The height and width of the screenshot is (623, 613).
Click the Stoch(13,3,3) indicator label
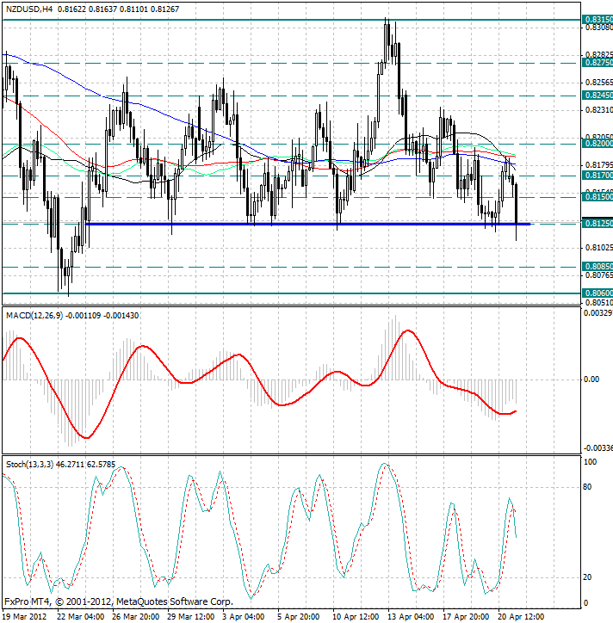(29, 464)
